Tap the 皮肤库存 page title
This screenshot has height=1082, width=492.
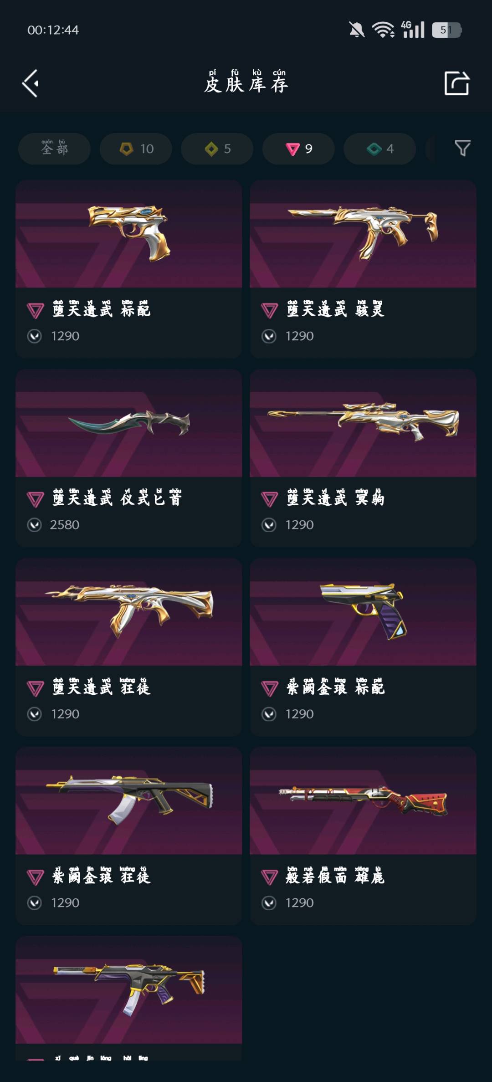tap(246, 82)
